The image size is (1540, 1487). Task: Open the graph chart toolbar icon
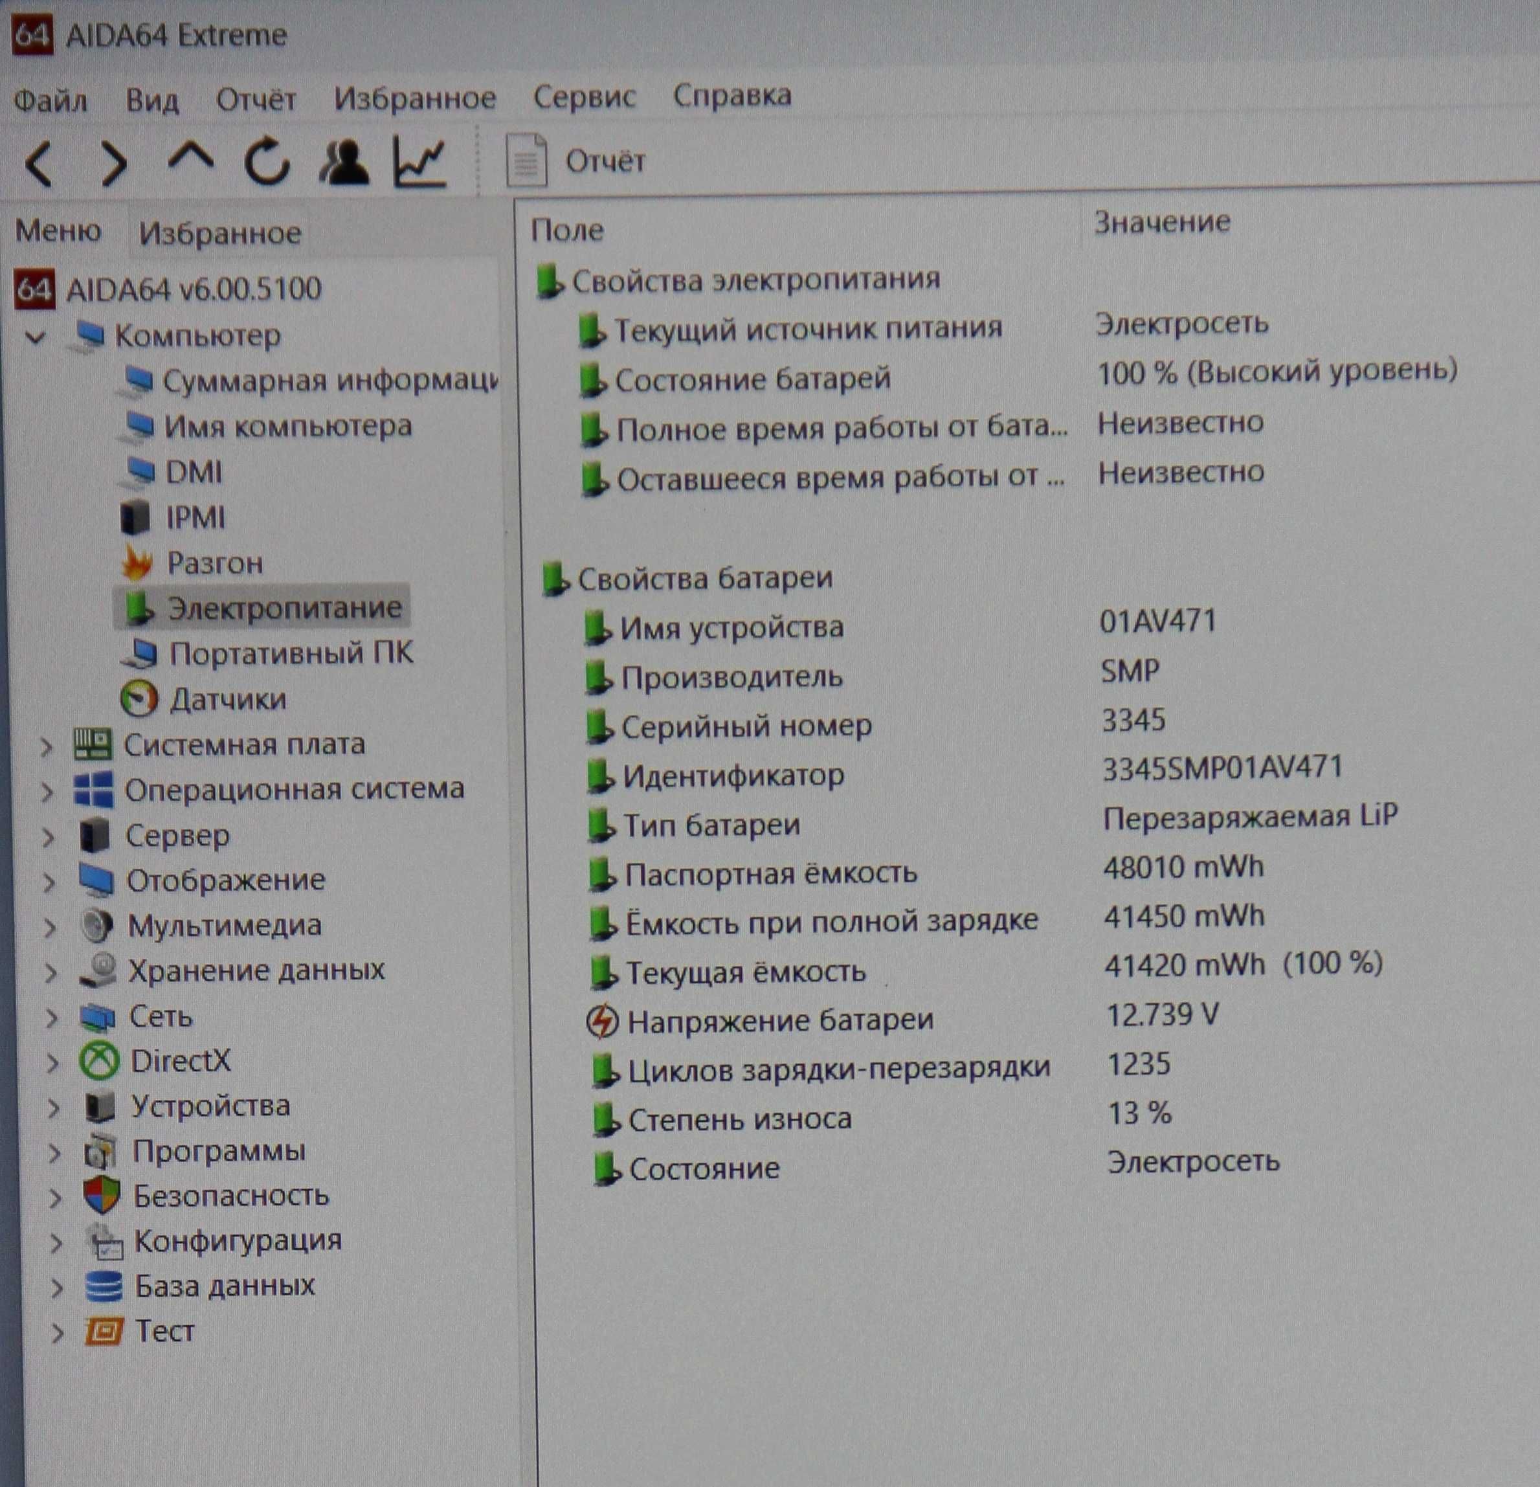[420, 161]
